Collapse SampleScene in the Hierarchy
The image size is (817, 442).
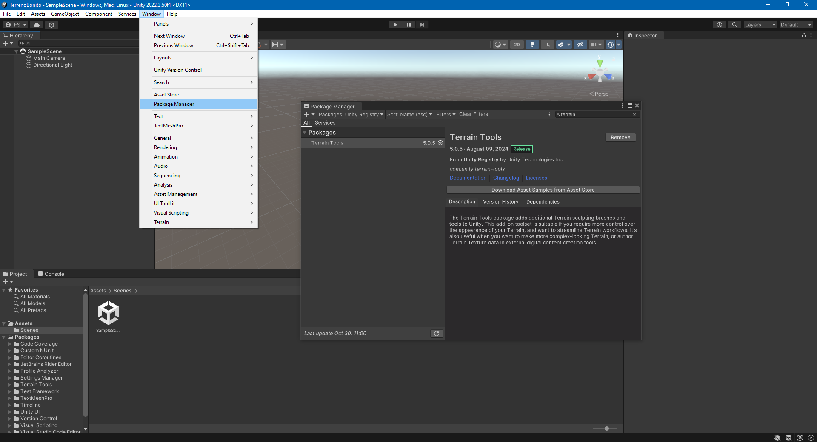(17, 51)
